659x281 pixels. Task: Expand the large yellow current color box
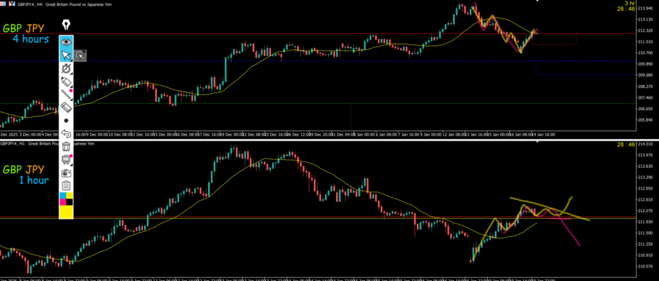(66, 212)
